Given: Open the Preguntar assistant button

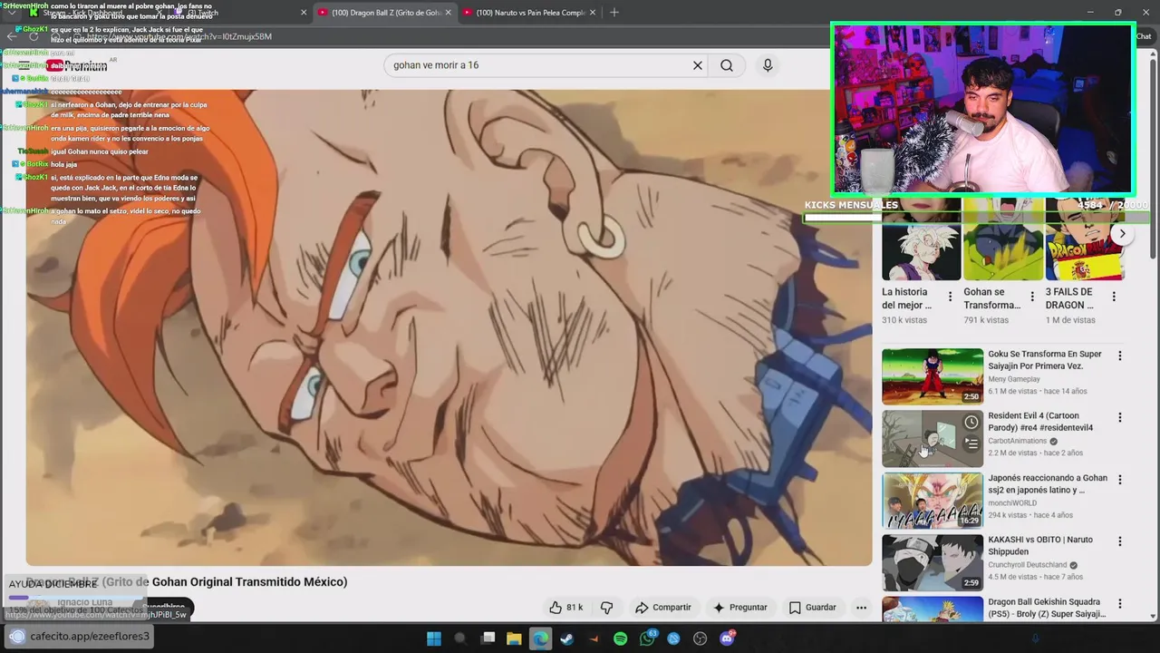Looking at the screenshot, I should tap(739, 608).
